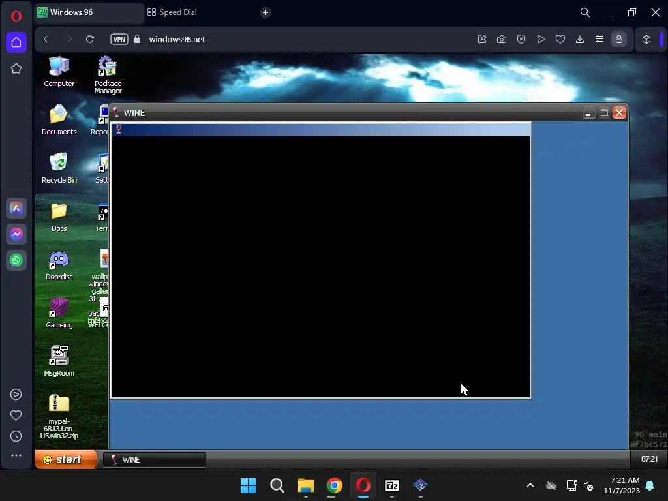Add page to bookmarks heart icon
This screenshot has width=668, height=501.
click(560, 39)
